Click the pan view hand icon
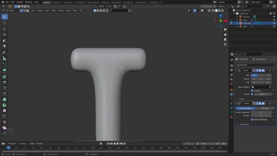This screenshot has width=277, height=156. [225, 35]
